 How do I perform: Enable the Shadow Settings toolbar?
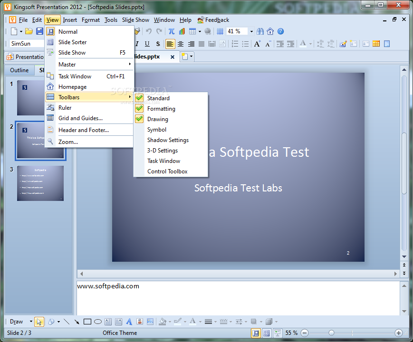click(x=171, y=140)
